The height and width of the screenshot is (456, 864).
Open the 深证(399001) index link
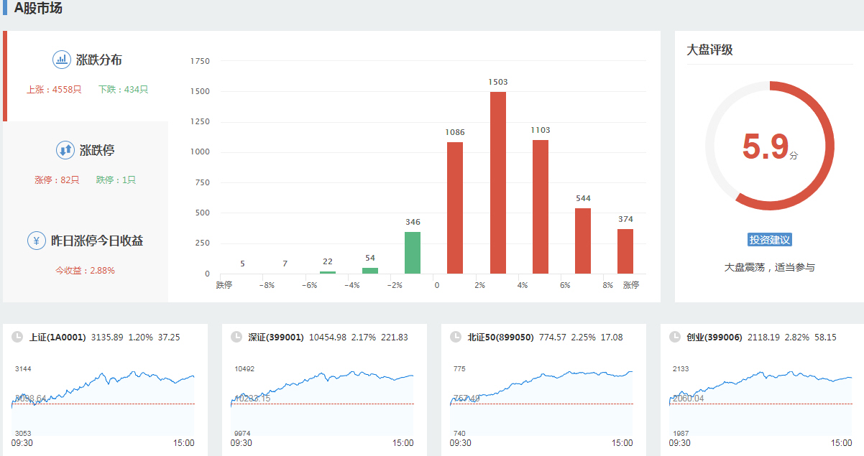coord(276,337)
